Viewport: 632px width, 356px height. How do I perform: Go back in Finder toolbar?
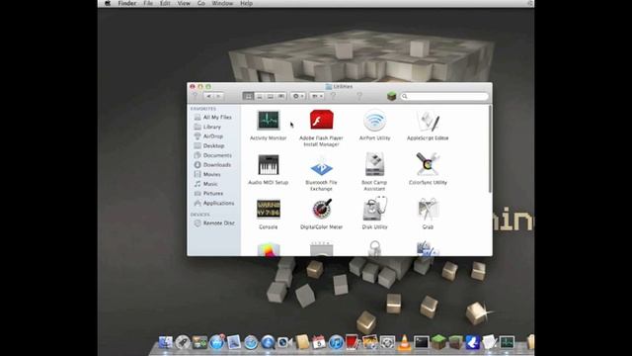208,96
